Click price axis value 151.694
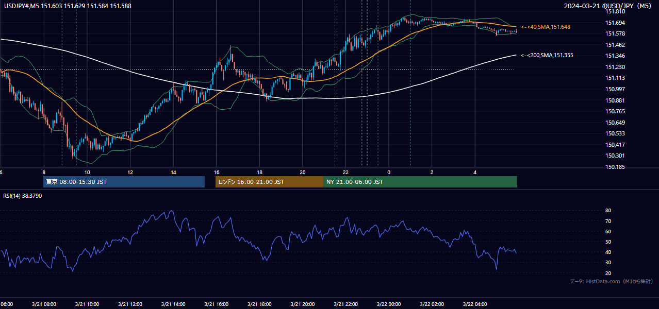659x309 pixels. pyautogui.click(x=615, y=23)
